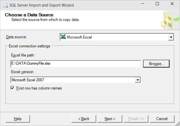
Task: Click into the Excel file path field
Action: [76, 64]
